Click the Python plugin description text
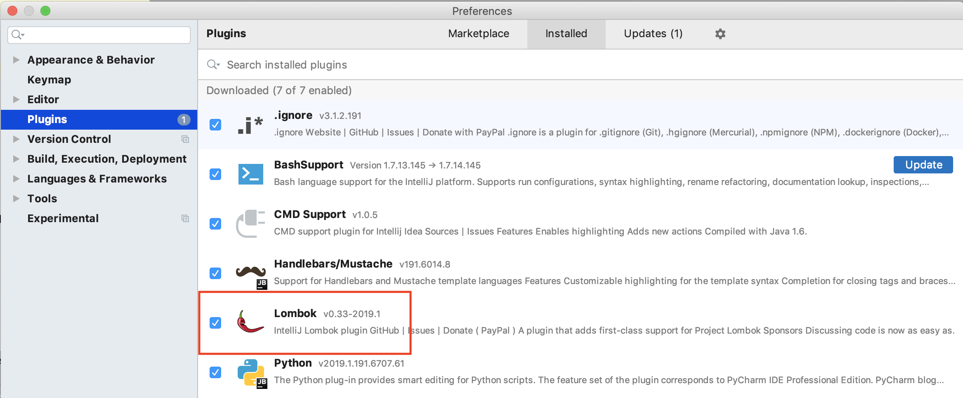 [x=609, y=380]
